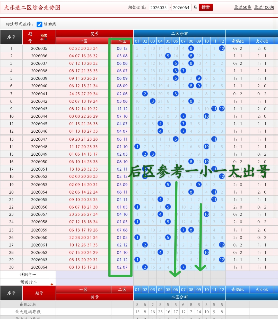Click the ascending sort arrow under 排序
278x319 pixels.
42,39
